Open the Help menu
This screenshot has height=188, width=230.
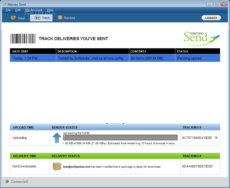tap(50, 10)
